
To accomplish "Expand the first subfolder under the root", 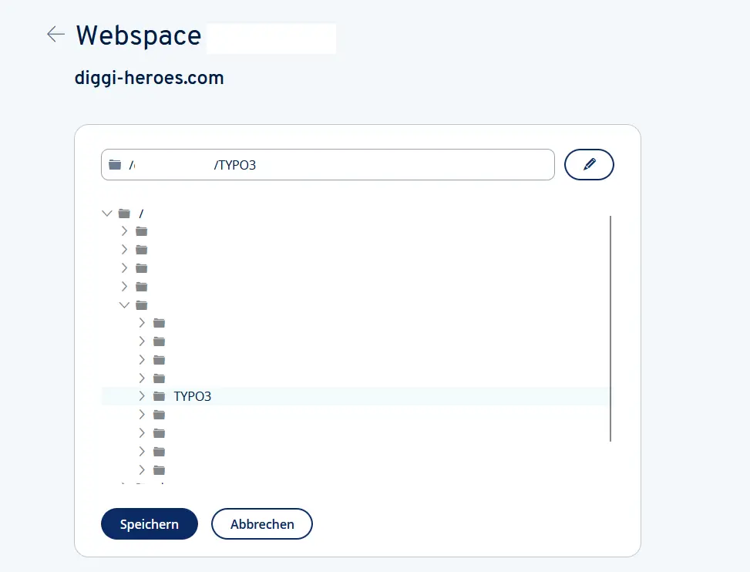I will click(x=124, y=231).
